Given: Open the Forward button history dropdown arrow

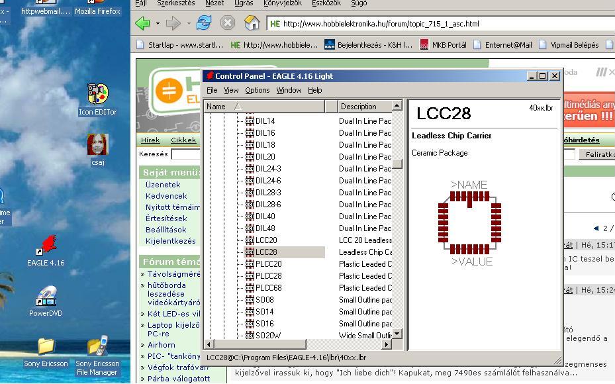Looking at the screenshot, I should (x=189, y=24).
